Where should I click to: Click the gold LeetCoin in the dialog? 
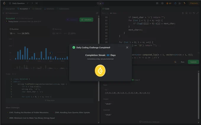pos(100,71)
